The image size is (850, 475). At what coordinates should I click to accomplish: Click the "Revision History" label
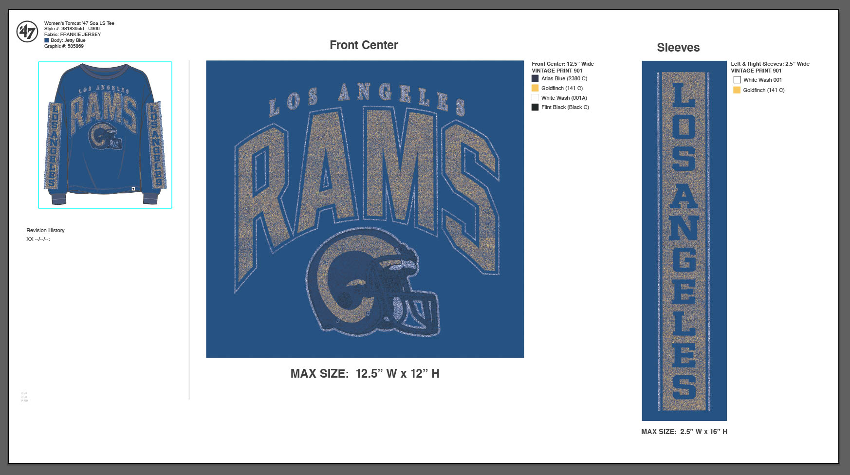pyautogui.click(x=45, y=230)
